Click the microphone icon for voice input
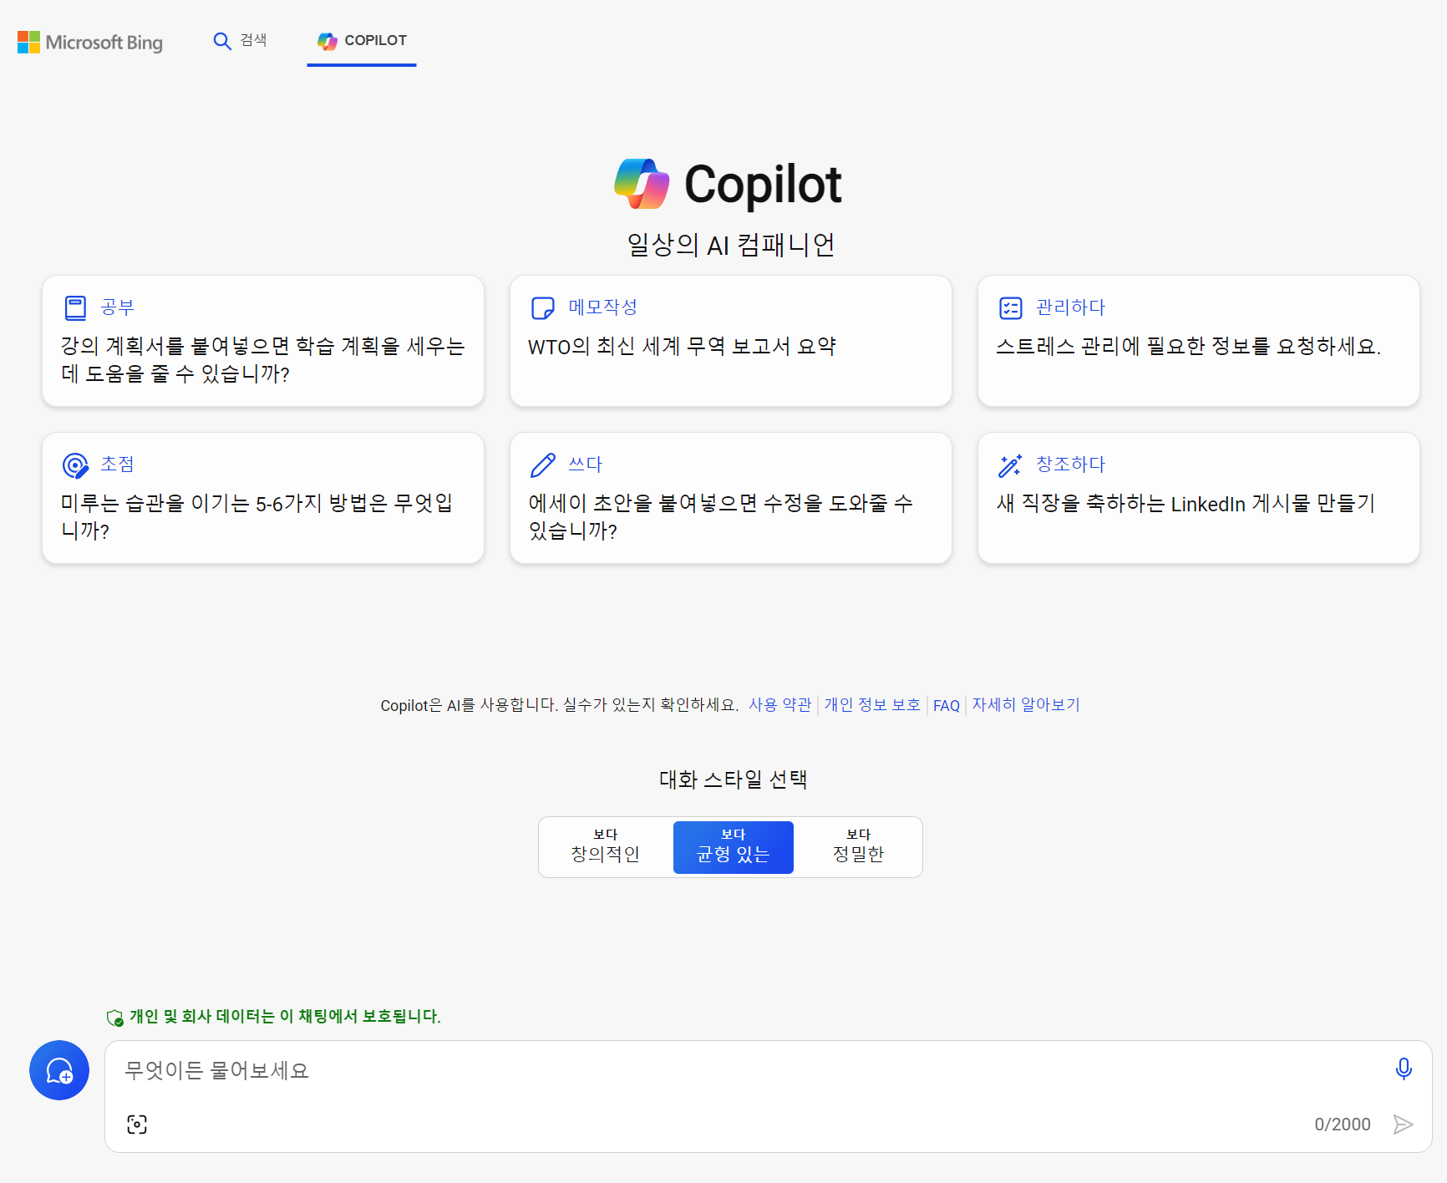This screenshot has height=1183, width=1447. click(1404, 1069)
